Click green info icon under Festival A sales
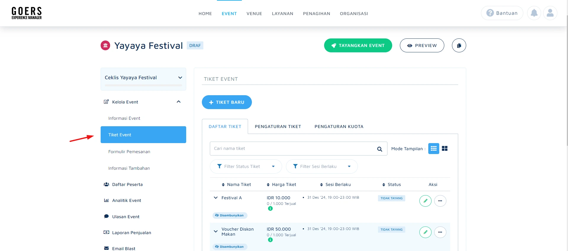This screenshot has width=568, height=251. pyautogui.click(x=270, y=208)
